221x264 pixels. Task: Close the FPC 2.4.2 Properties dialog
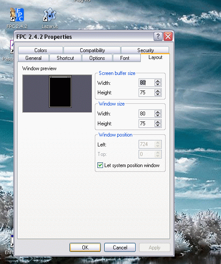(168, 36)
